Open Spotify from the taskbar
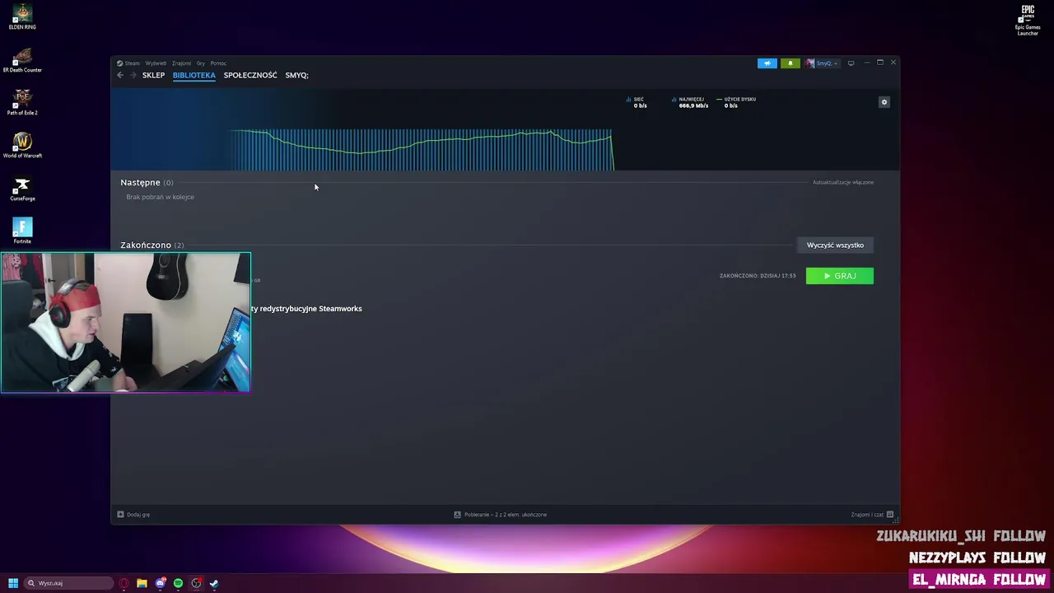The width and height of the screenshot is (1054, 593). 178,583
